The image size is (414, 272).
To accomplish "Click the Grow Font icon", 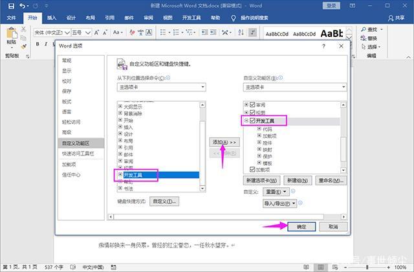I will click(96, 32).
